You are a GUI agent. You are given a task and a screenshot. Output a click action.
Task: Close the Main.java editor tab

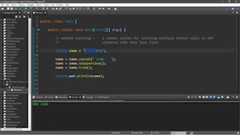click(x=45, y=13)
